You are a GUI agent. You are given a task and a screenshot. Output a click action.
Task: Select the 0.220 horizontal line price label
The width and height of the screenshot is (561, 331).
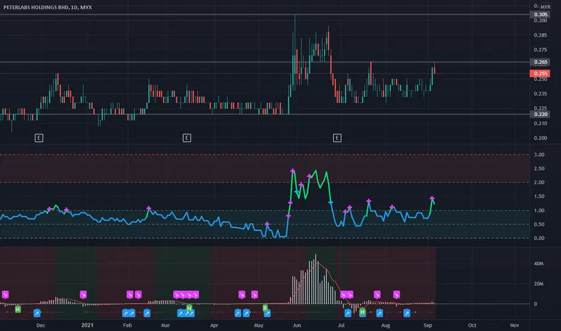(541, 114)
